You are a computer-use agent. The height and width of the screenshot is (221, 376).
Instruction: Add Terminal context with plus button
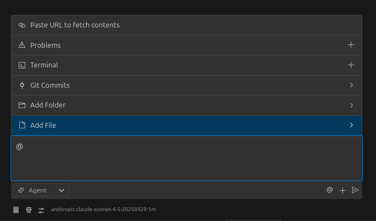click(351, 65)
